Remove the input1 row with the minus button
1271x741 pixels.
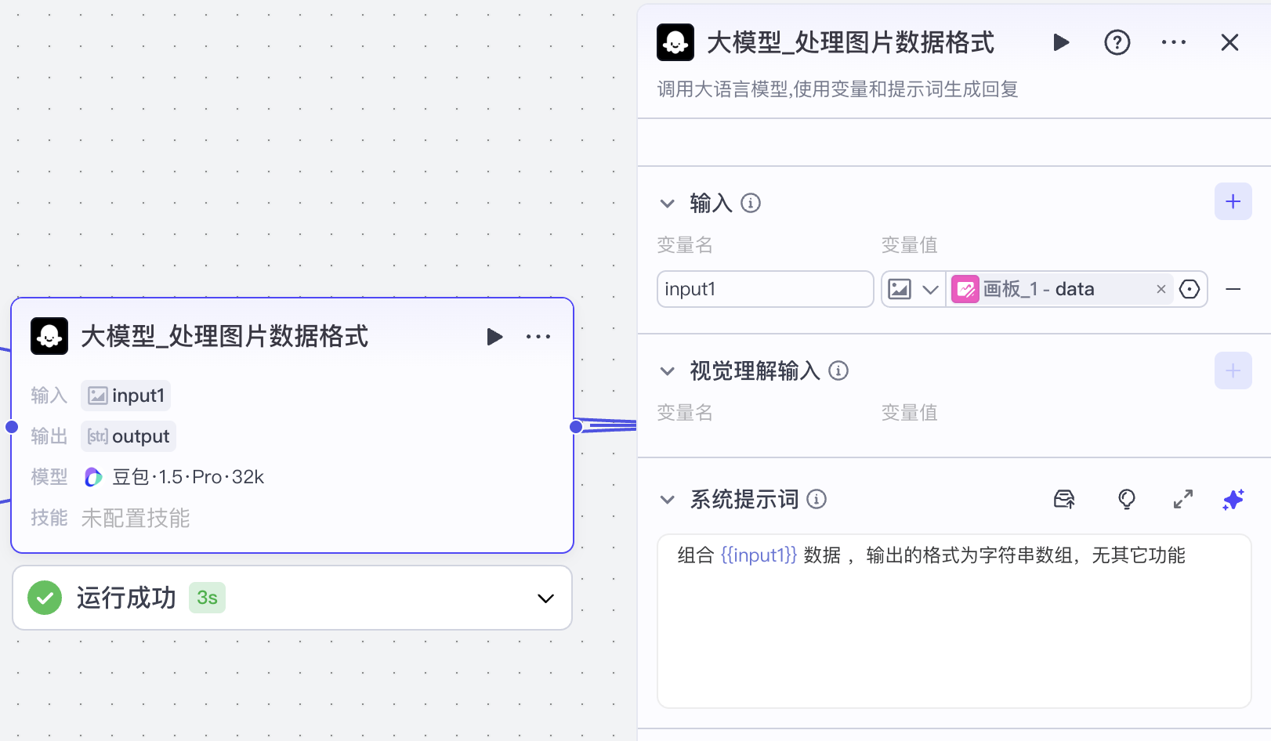(x=1234, y=289)
